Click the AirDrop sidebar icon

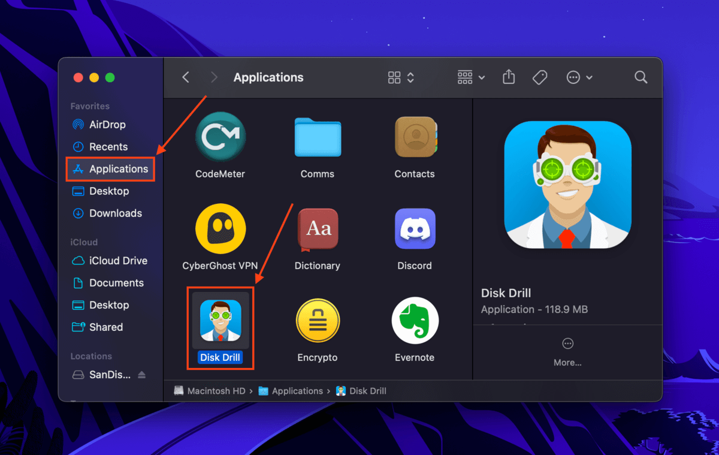(78, 125)
